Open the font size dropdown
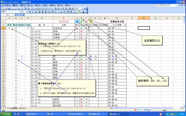Viewport: 186px width, 116px height. pos(27,12)
